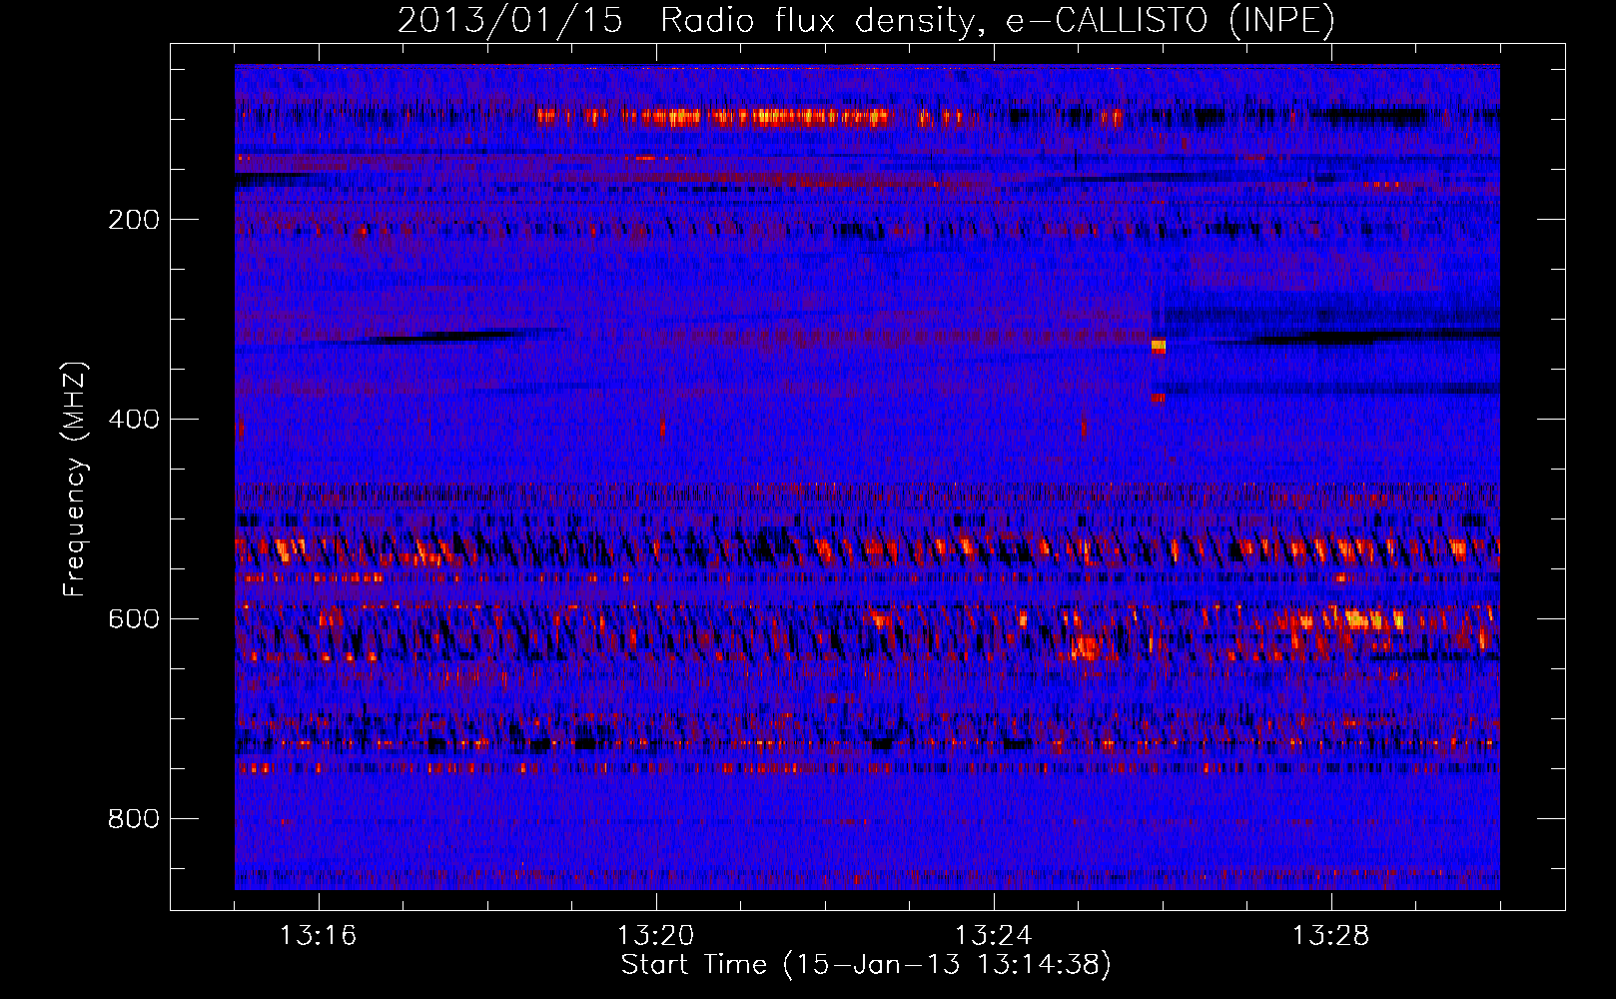Click the 13:24 time tick label
This screenshot has height=999, width=1616.
[993, 936]
